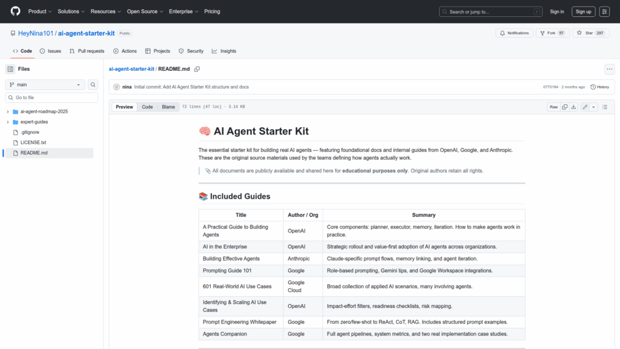Expand the expert-guides folder chevron
This screenshot has height=349, width=620.
(8, 122)
